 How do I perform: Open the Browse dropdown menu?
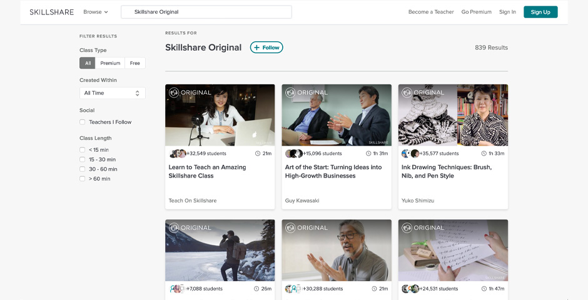[x=96, y=12]
